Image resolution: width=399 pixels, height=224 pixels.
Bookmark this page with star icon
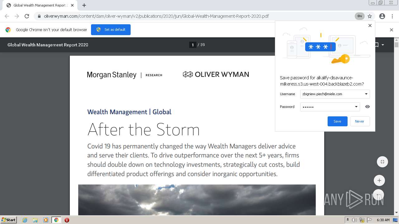[370, 16]
